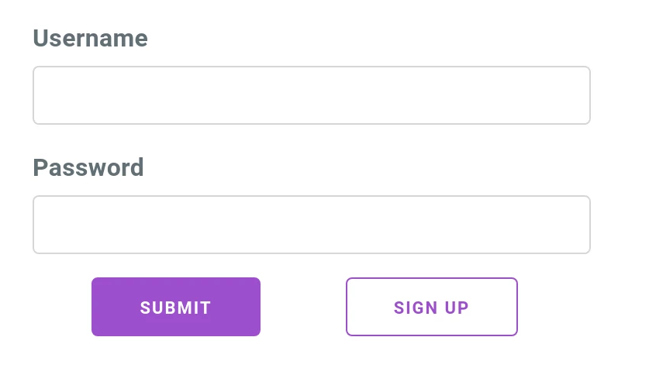Click the Username label text

click(x=90, y=39)
